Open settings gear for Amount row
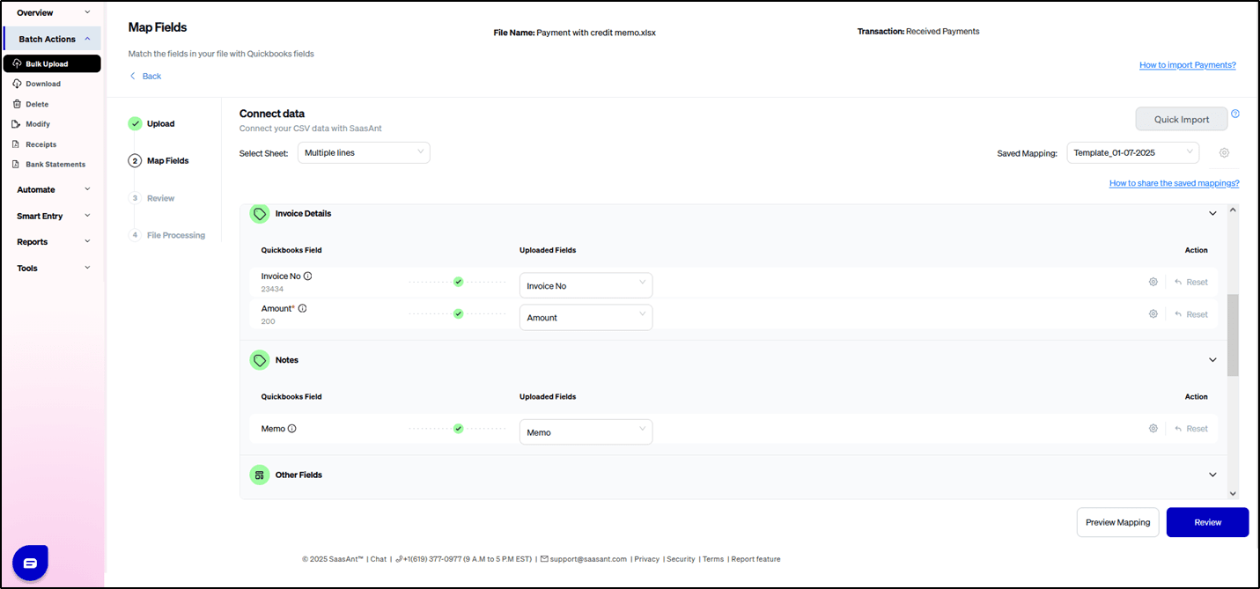The image size is (1260, 589). click(x=1153, y=314)
